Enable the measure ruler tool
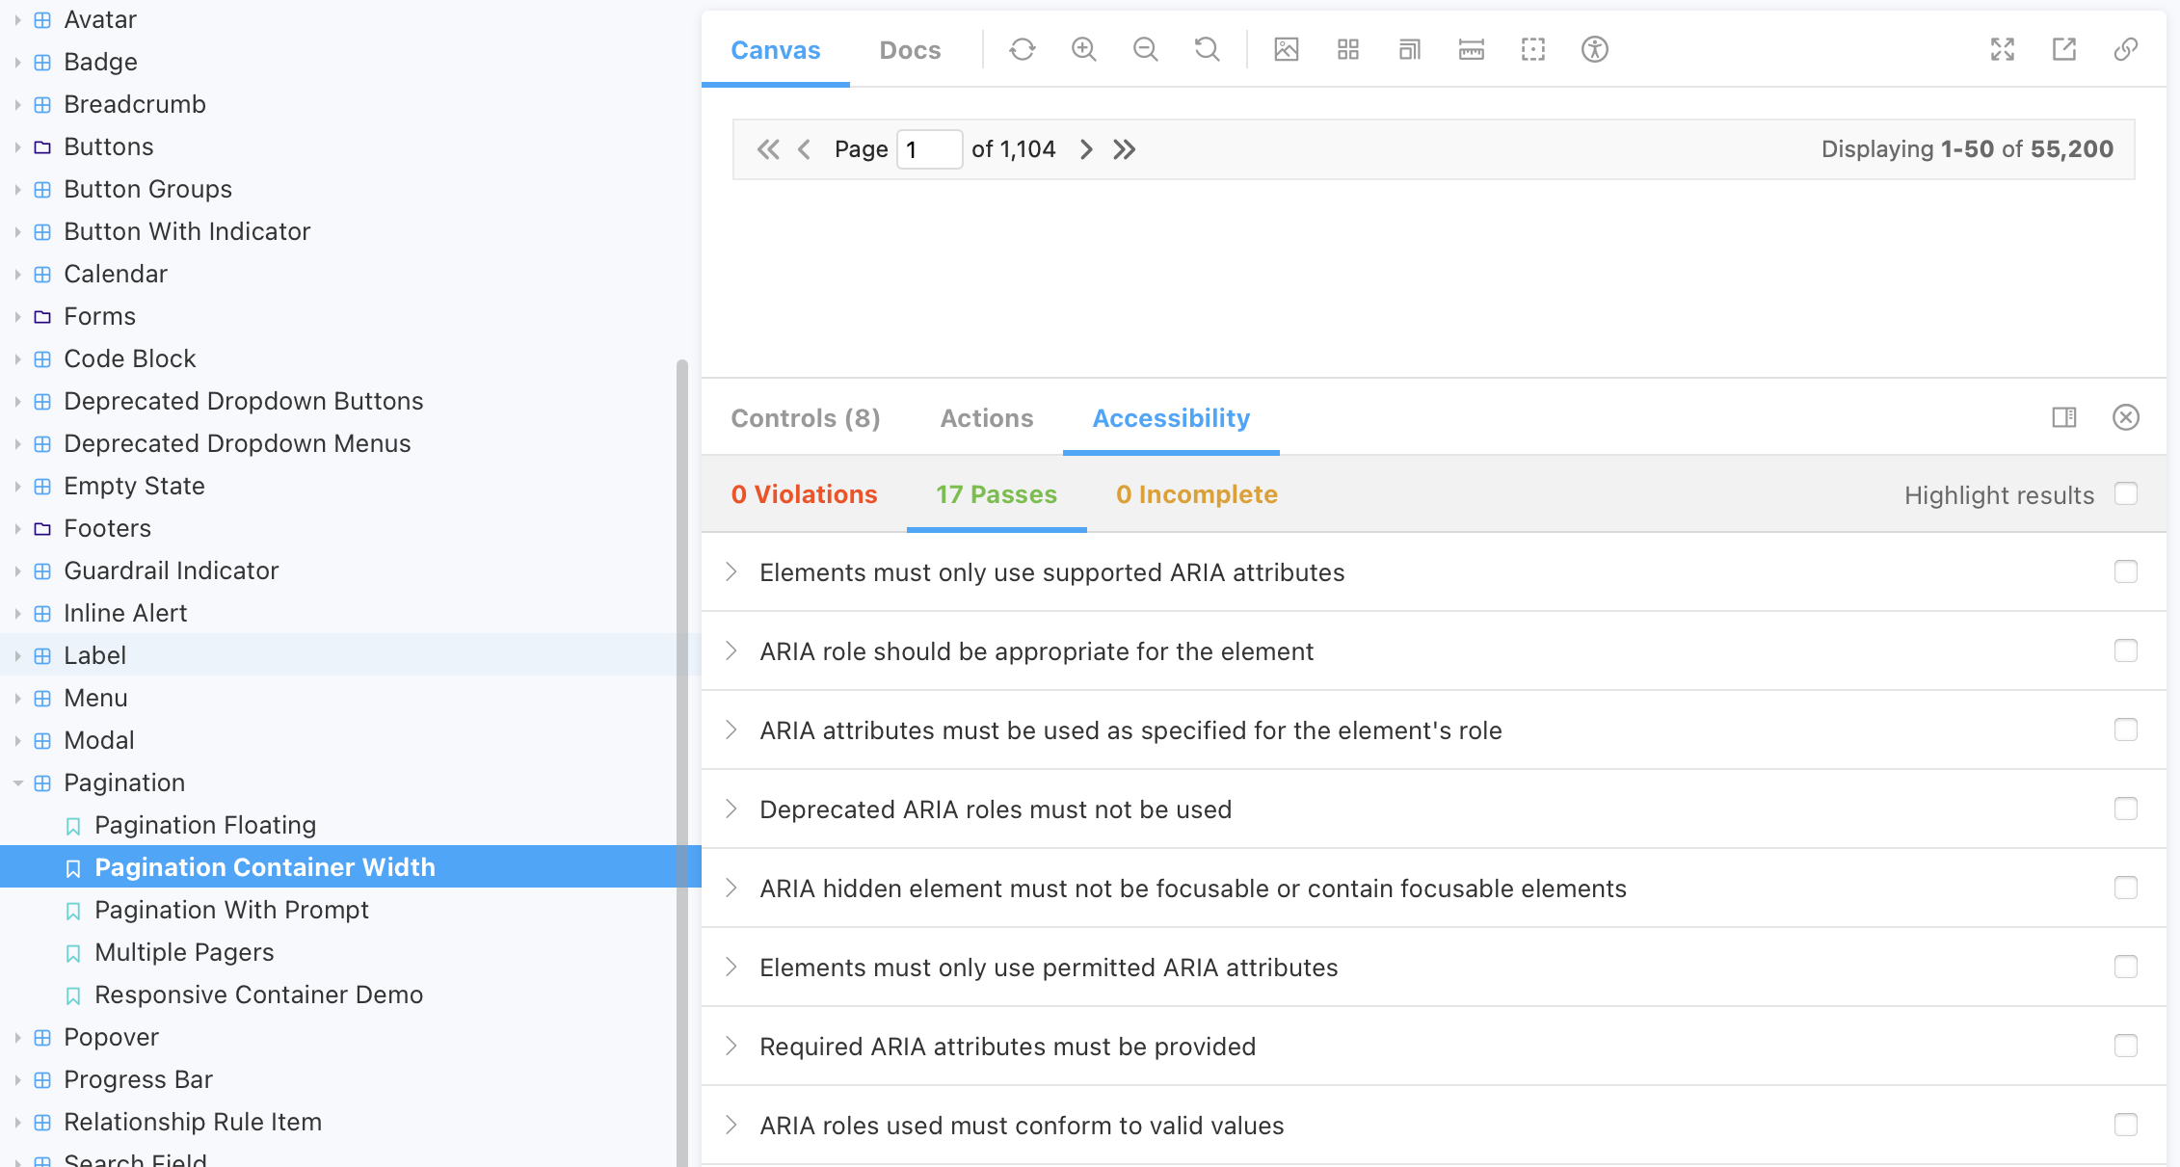The width and height of the screenshot is (2180, 1167). [1471, 49]
